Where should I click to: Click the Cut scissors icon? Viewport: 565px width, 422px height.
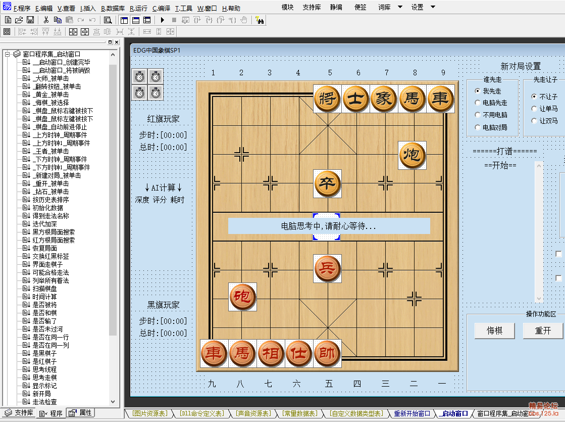click(46, 20)
